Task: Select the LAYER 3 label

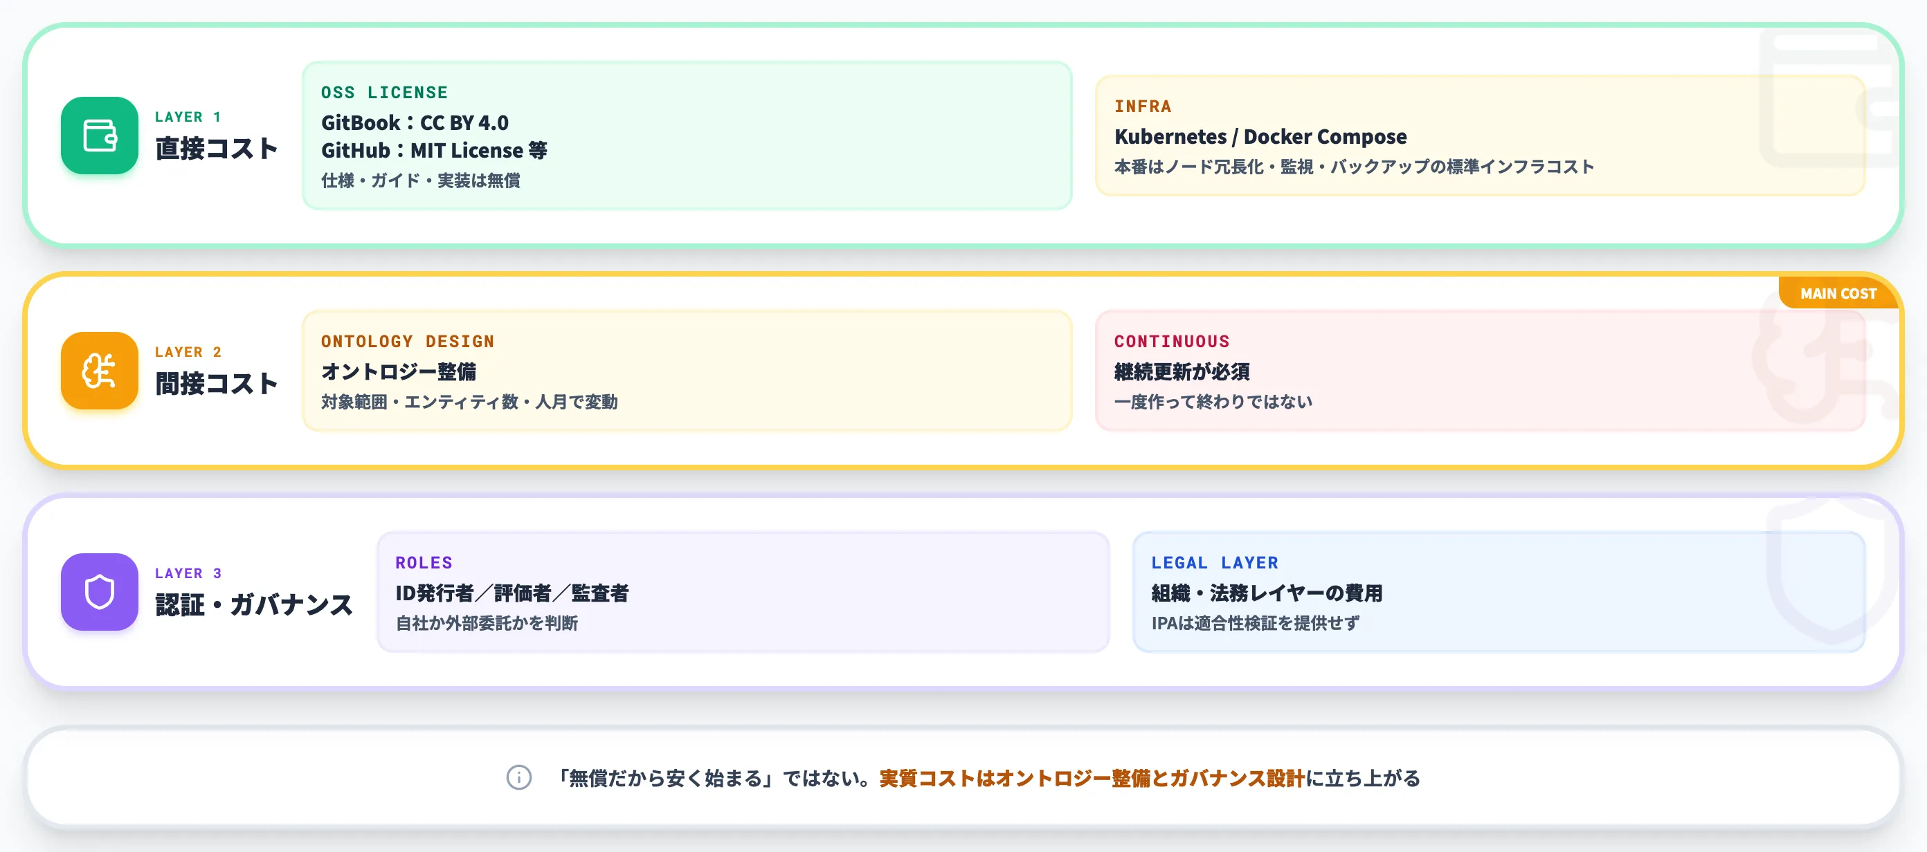Action: [188, 573]
